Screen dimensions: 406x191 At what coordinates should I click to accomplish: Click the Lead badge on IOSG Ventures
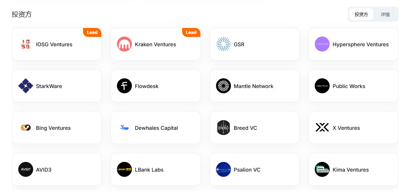point(92,32)
